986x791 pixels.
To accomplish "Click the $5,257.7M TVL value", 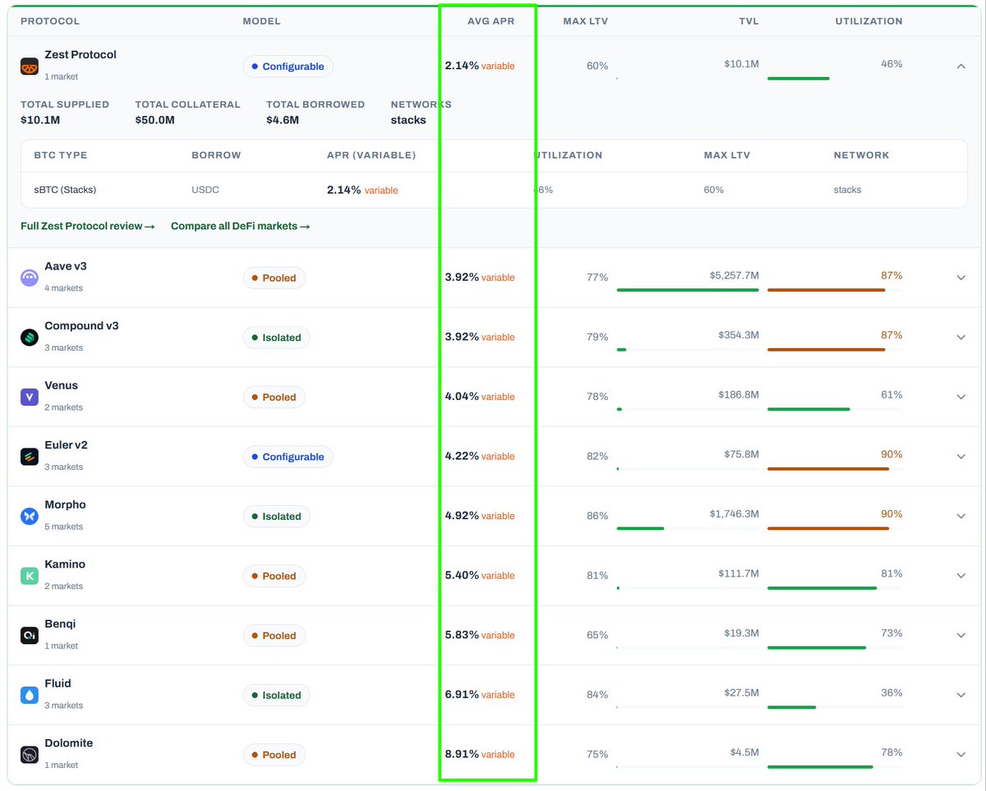I will 734,275.
